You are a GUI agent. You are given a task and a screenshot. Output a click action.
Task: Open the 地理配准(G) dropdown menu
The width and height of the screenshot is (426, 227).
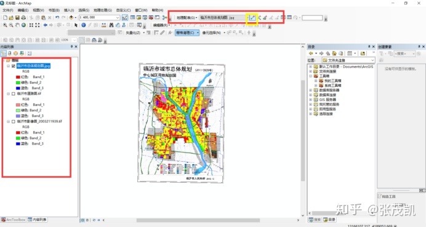(187, 18)
